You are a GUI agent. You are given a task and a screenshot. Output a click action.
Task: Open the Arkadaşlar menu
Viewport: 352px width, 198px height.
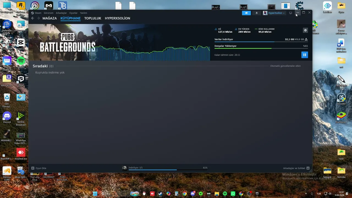[61, 13]
